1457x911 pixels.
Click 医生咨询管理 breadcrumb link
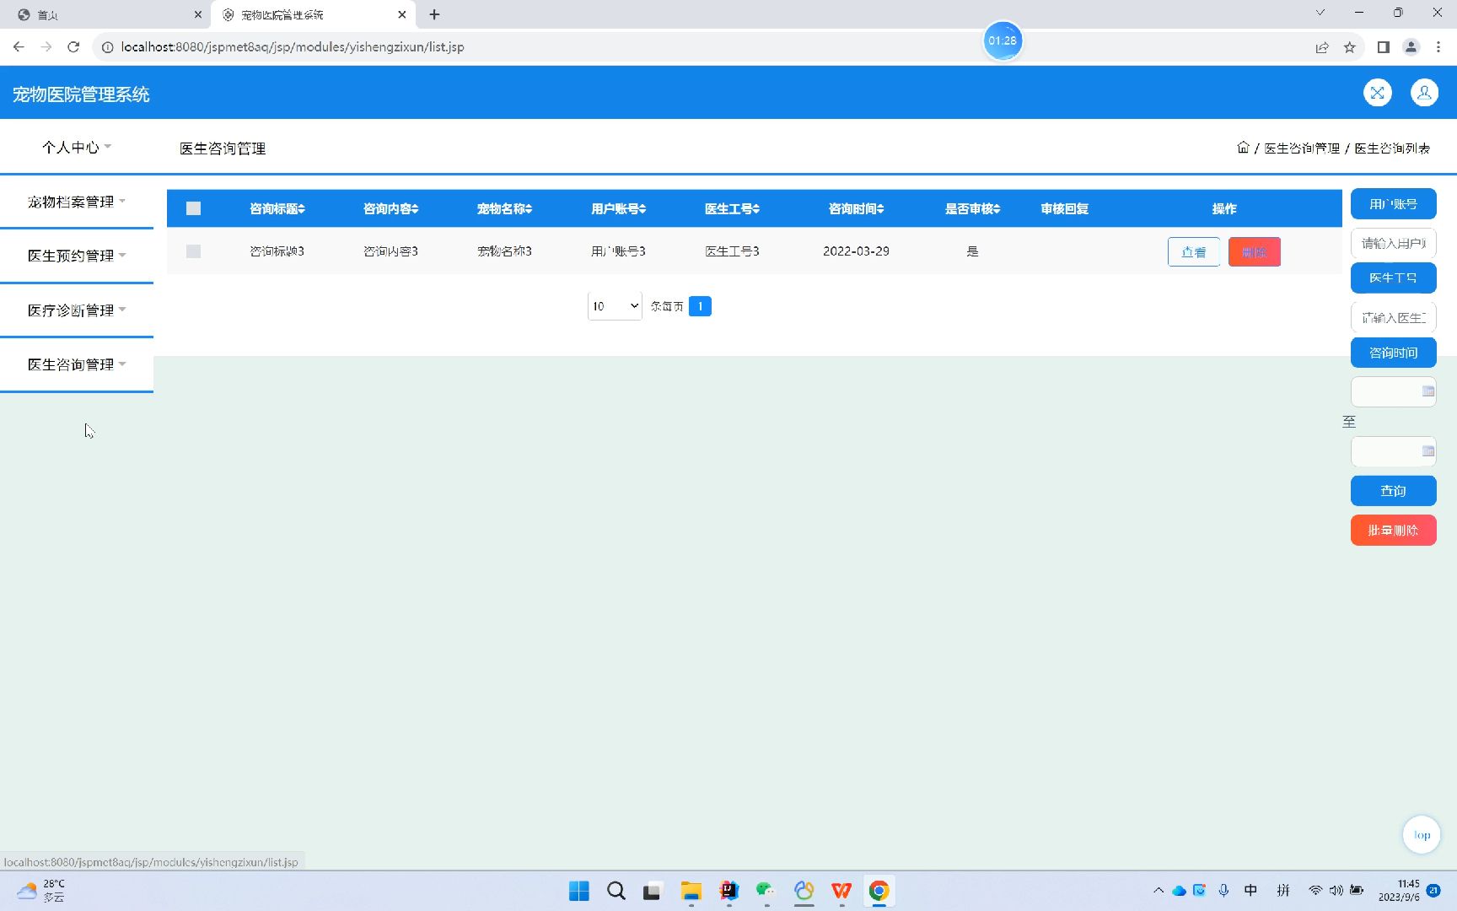[x=1302, y=148]
